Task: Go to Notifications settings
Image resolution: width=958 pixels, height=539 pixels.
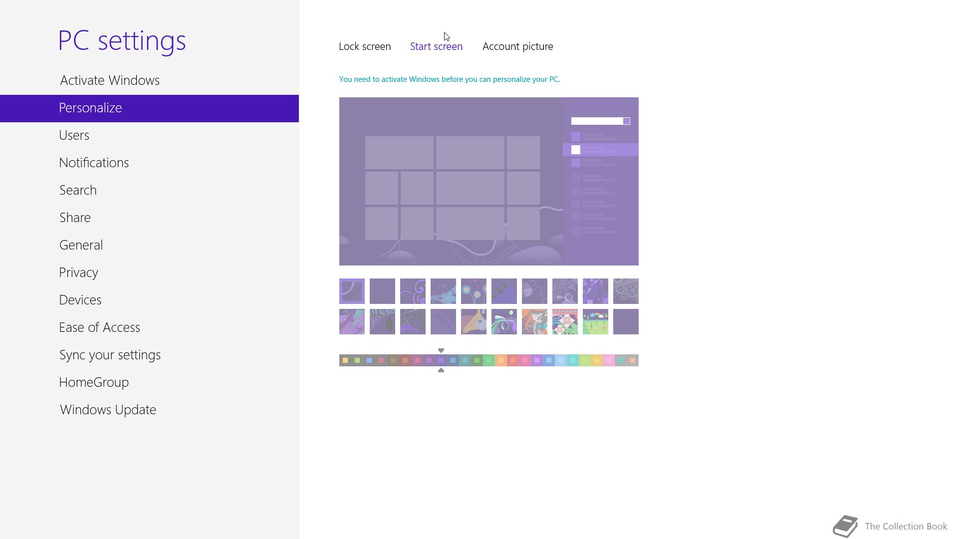Action: (94, 163)
